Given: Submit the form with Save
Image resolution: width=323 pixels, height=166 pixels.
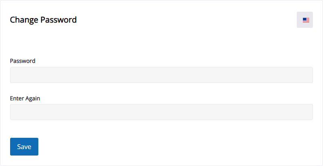Looking at the screenshot, I should coord(24,147).
